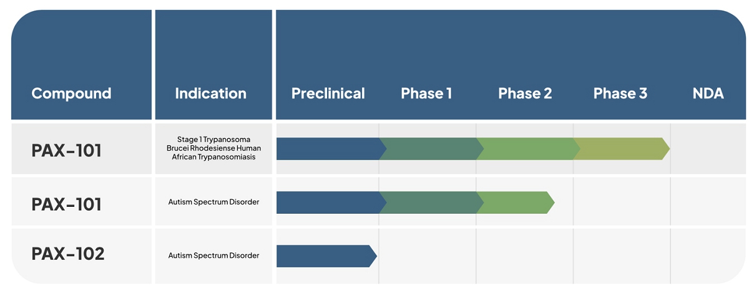Select PAX-101 in the Trypanosomiasis row
This screenshot has height=296, width=749.
click(67, 150)
